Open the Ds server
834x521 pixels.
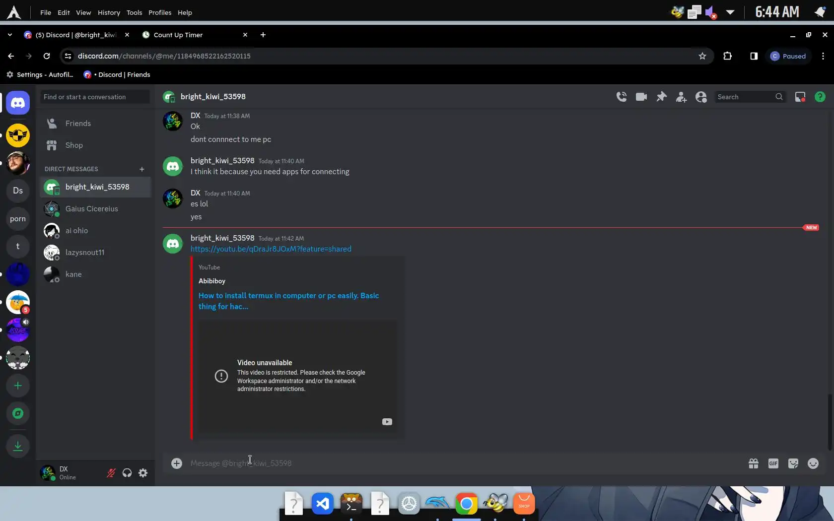pos(18,191)
